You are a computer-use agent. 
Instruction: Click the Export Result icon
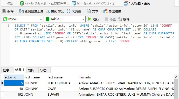click(106, 11)
